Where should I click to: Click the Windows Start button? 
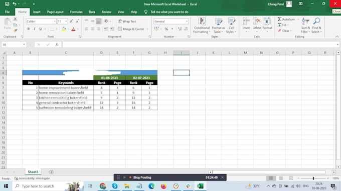pos(6,186)
